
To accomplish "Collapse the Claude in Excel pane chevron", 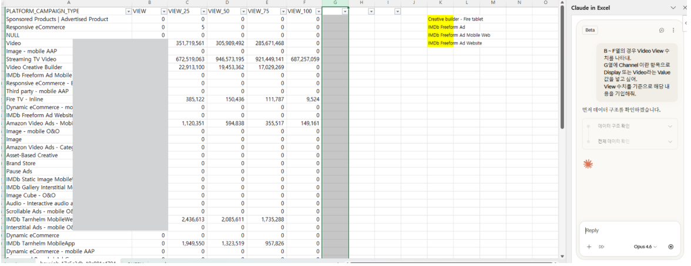I will pyautogui.click(x=673, y=8).
